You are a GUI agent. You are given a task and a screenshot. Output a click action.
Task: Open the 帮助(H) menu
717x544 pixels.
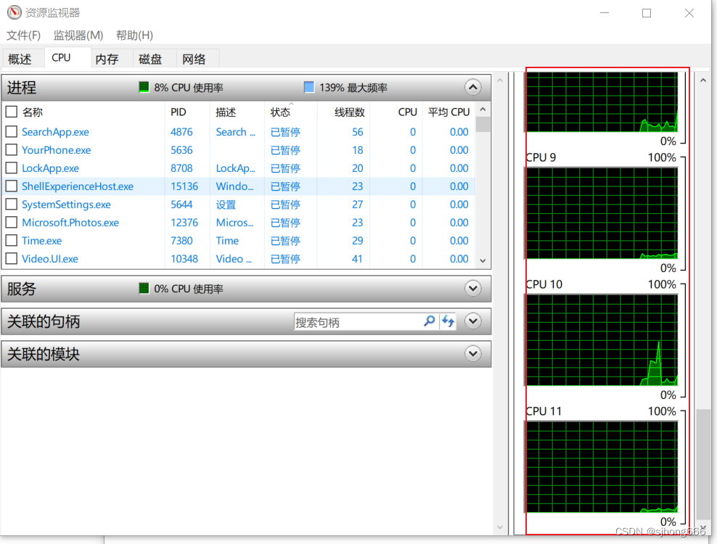(134, 36)
